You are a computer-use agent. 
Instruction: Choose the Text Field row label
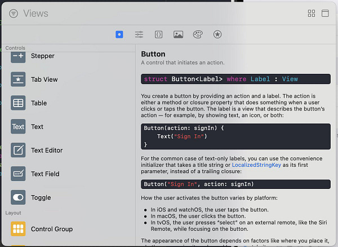45,174
